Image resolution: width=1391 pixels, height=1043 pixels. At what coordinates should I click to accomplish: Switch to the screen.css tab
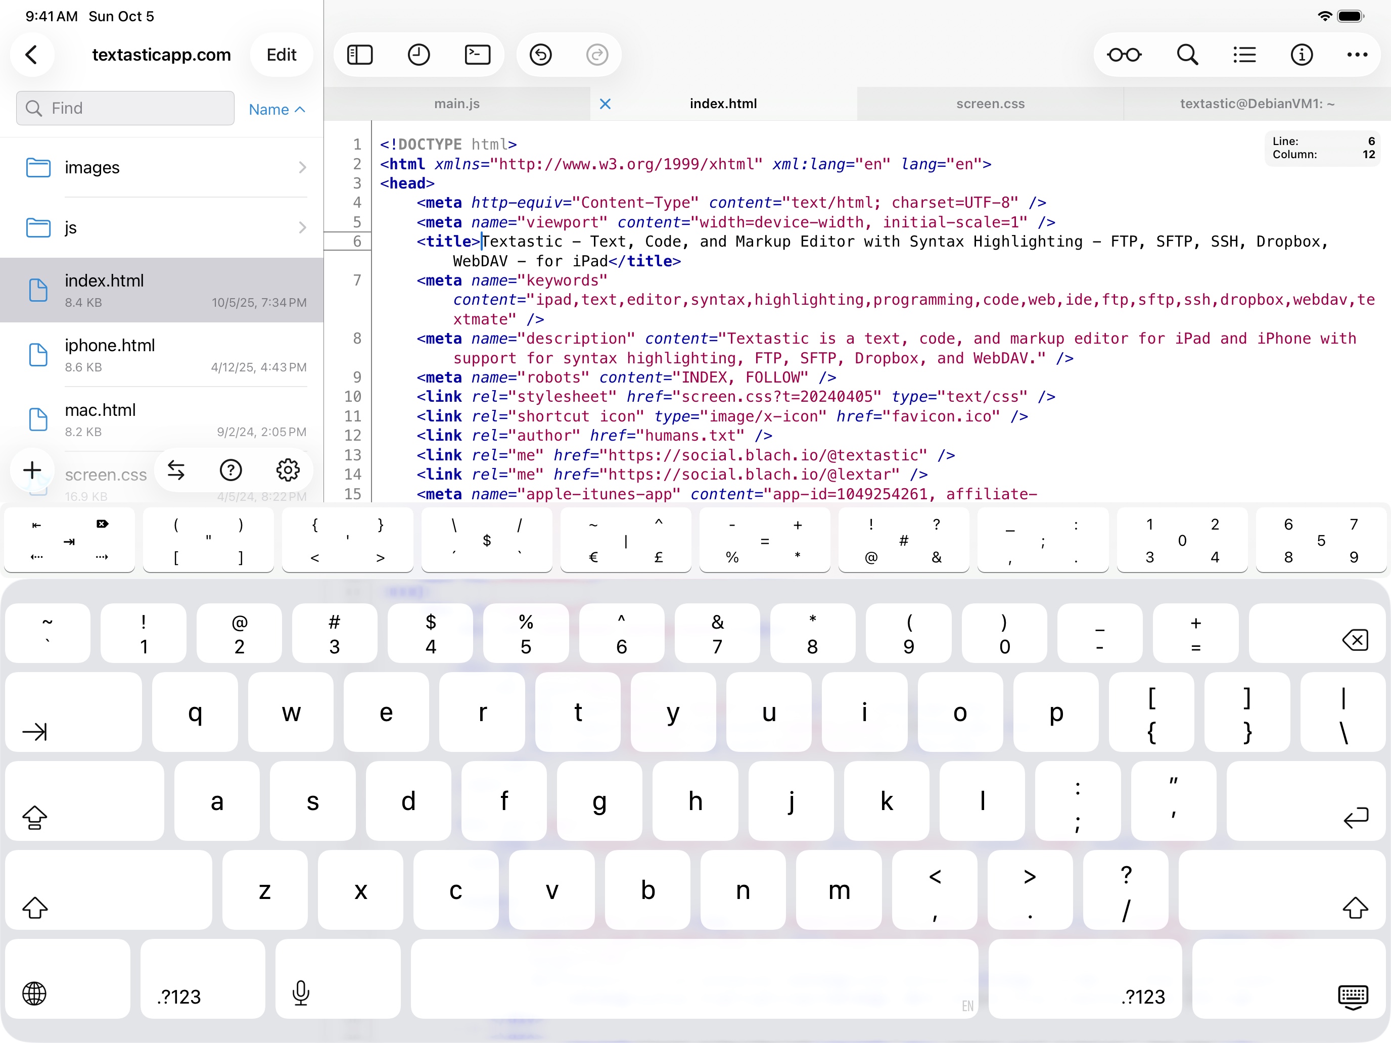(x=990, y=104)
